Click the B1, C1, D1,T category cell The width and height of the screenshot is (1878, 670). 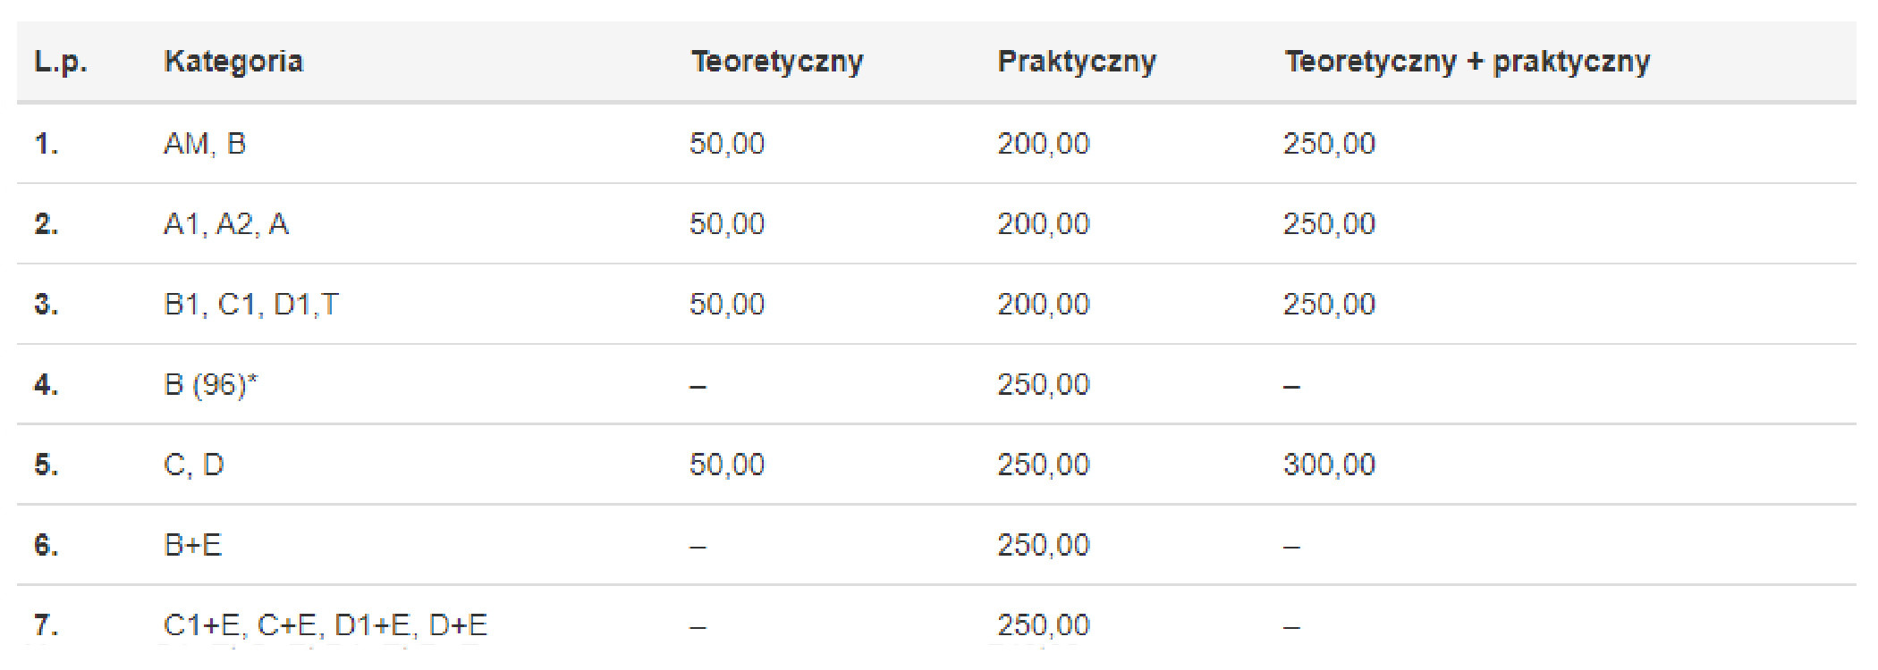point(251,305)
